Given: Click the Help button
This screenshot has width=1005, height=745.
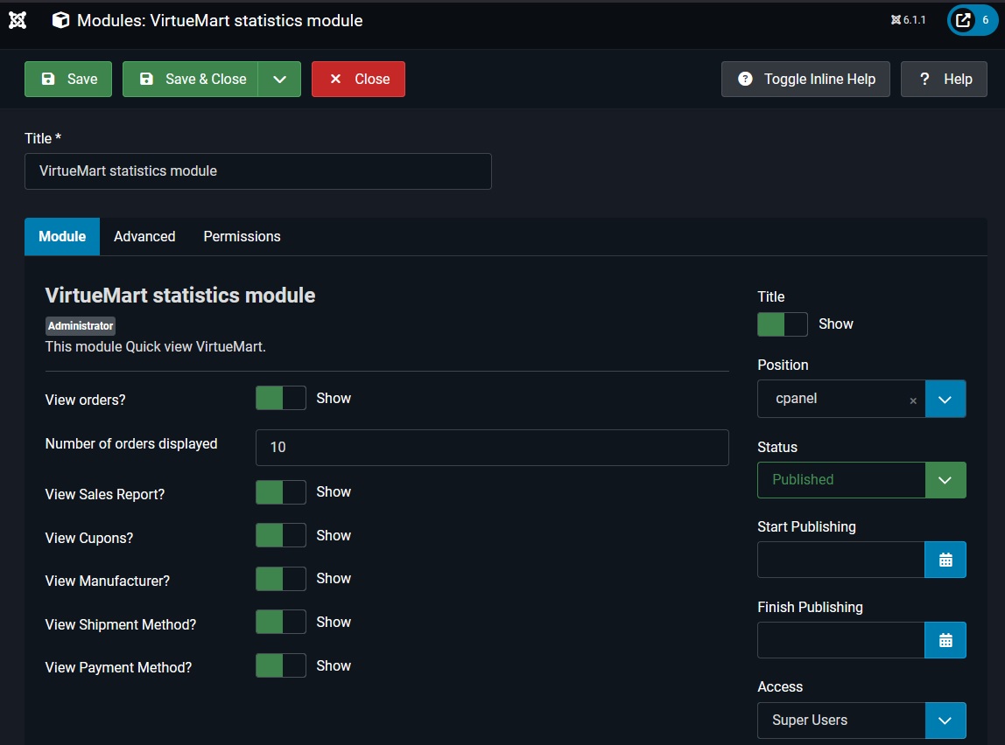Looking at the screenshot, I should coord(944,80).
